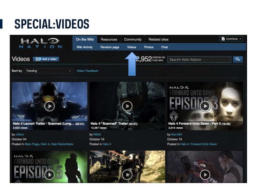This screenshot has width=253, height=190.
Task: Focus the Search Halo Nation field
Action: 199,59
